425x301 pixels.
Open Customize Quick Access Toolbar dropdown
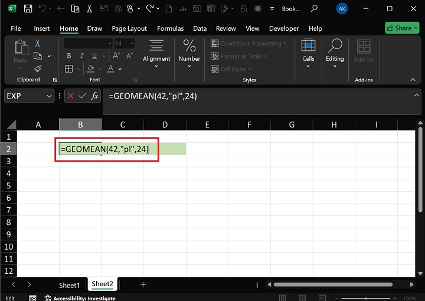272,9
